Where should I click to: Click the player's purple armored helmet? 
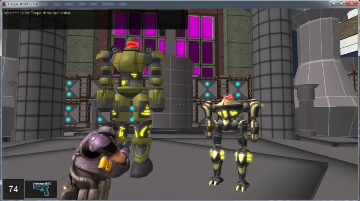[x=107, y=129]
